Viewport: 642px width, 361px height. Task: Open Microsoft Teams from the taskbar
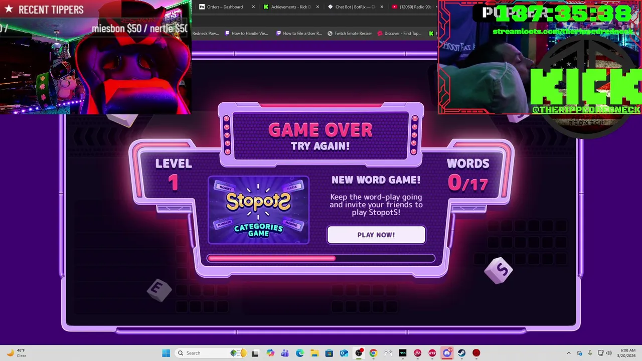[x=285, y=353]
